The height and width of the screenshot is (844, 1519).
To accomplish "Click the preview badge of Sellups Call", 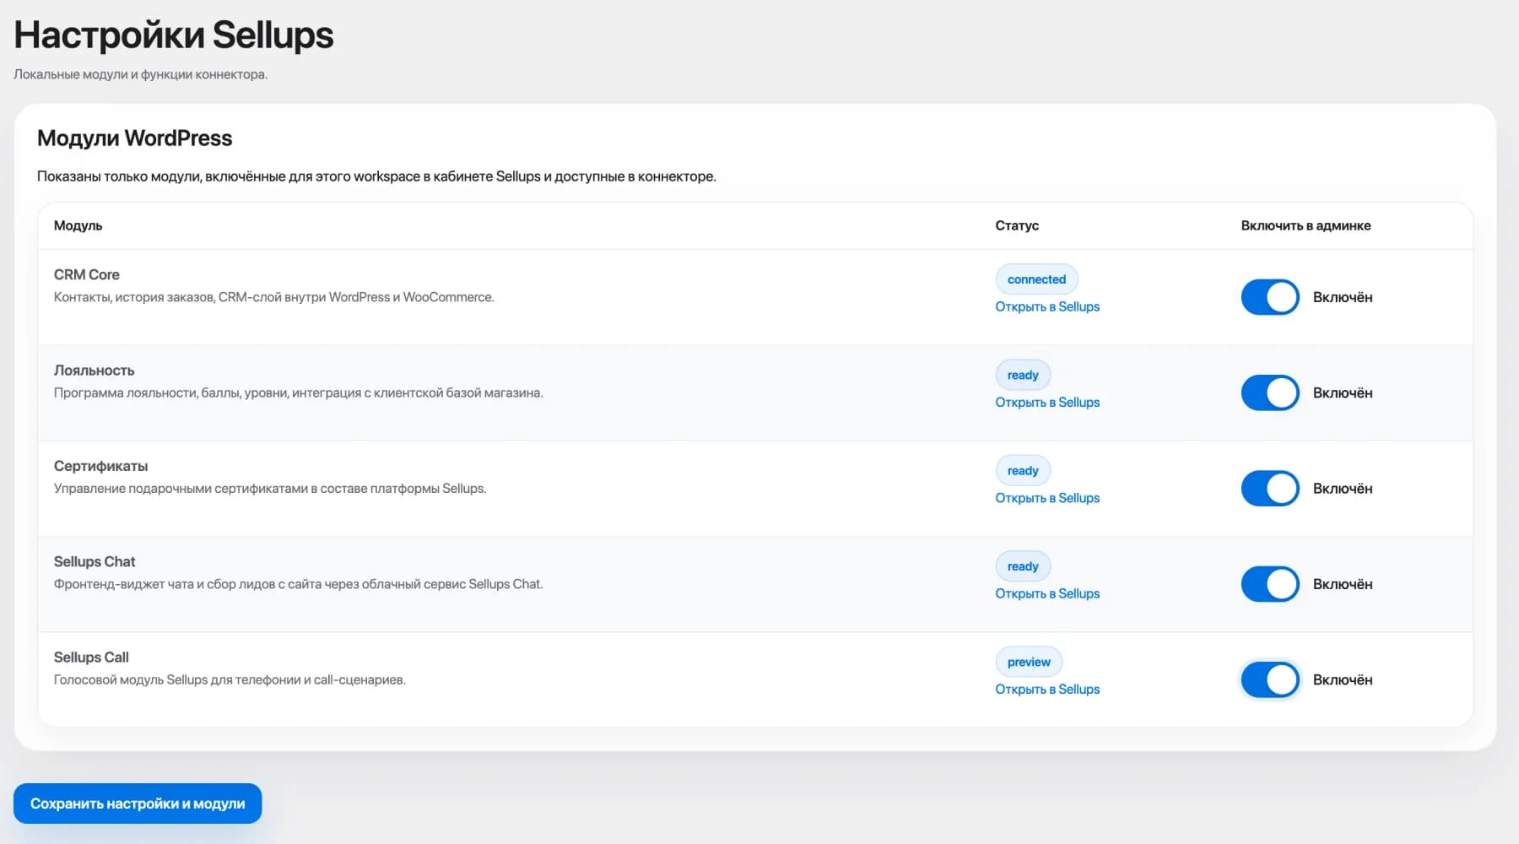I will pyautogui.click(x=1029, y=662).
